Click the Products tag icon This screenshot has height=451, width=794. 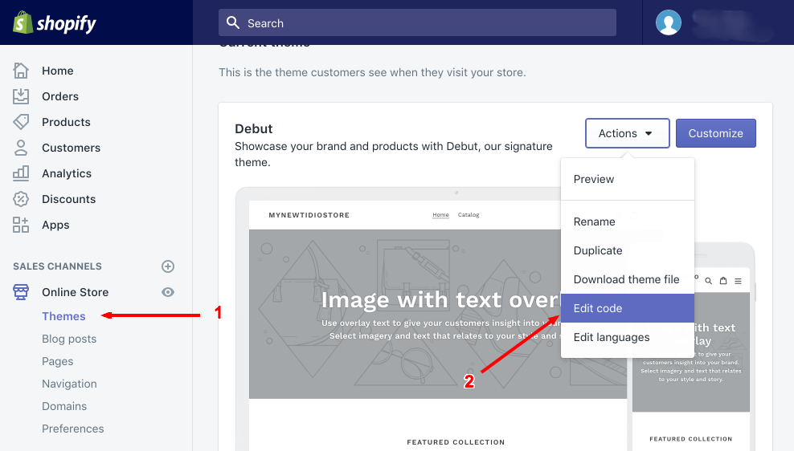click(x=21, y=122)
